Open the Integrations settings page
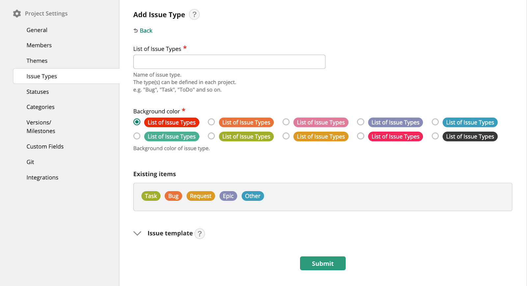The height and width of the screenshot is (286, 527). [42, 177]
